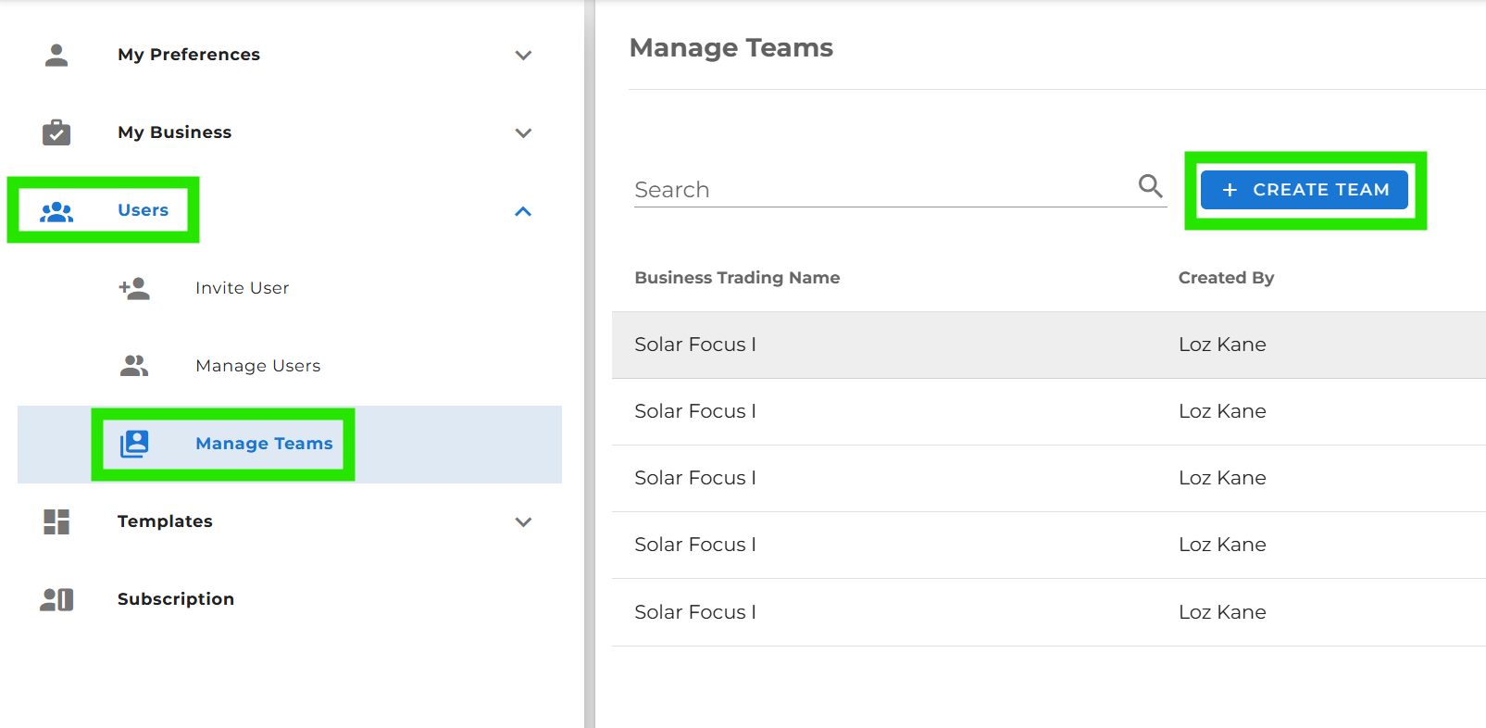Click the search magnifying glass icon

click(x=1150, y=186)
